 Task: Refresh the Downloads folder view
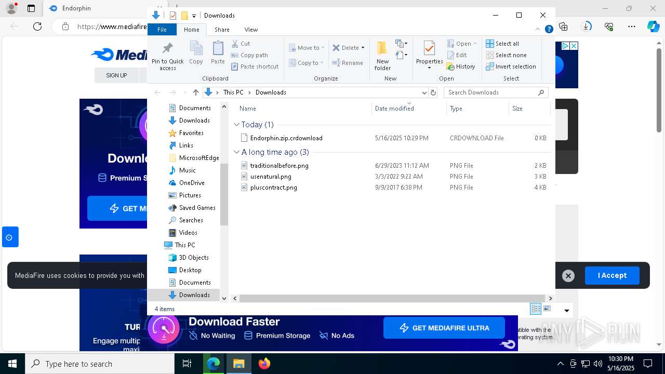[x=434, y=92]
